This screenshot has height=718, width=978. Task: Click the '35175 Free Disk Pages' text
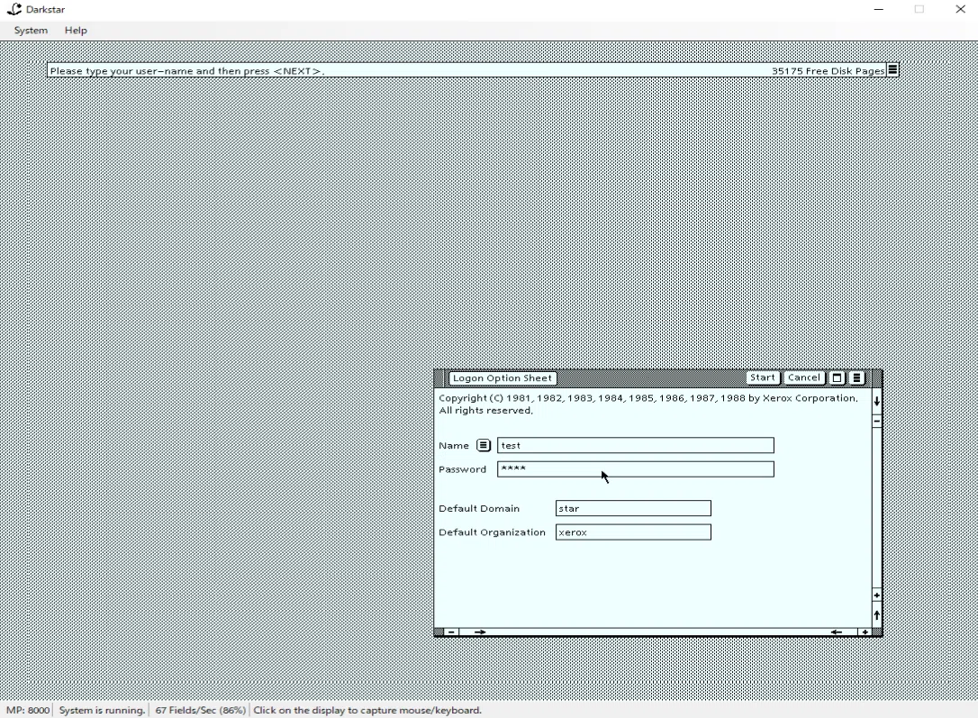point(828,71)
